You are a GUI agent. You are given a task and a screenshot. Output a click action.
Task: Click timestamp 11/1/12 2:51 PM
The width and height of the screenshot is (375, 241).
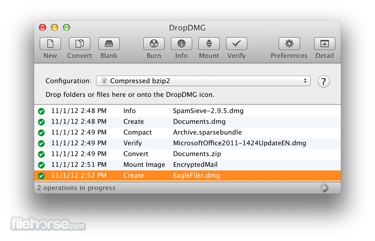pyautogui.click(x=79, y=164)
